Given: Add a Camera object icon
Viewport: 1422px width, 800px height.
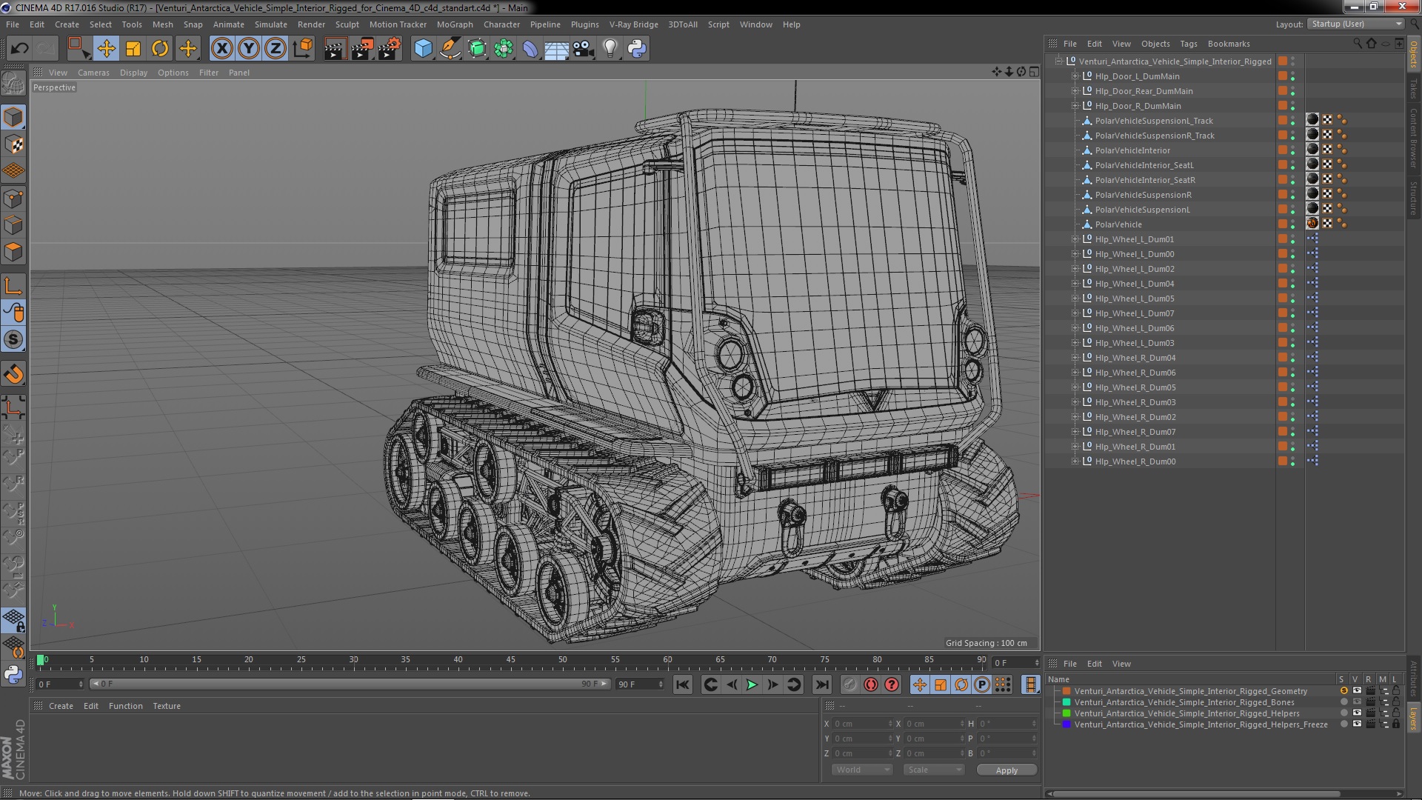Looking at the screenshot, I should click(583, 49).
